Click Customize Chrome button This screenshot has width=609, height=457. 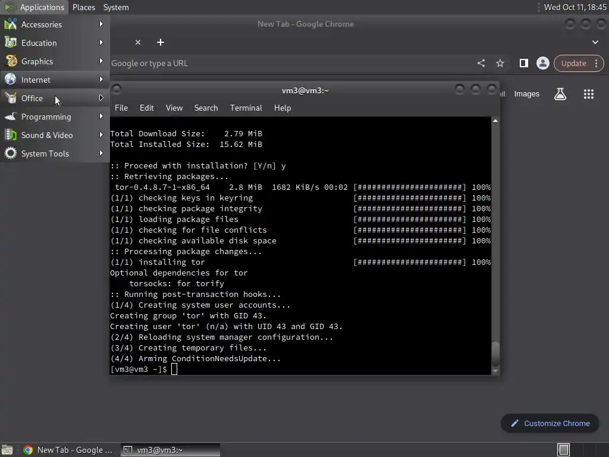click(x=550, y=423)
